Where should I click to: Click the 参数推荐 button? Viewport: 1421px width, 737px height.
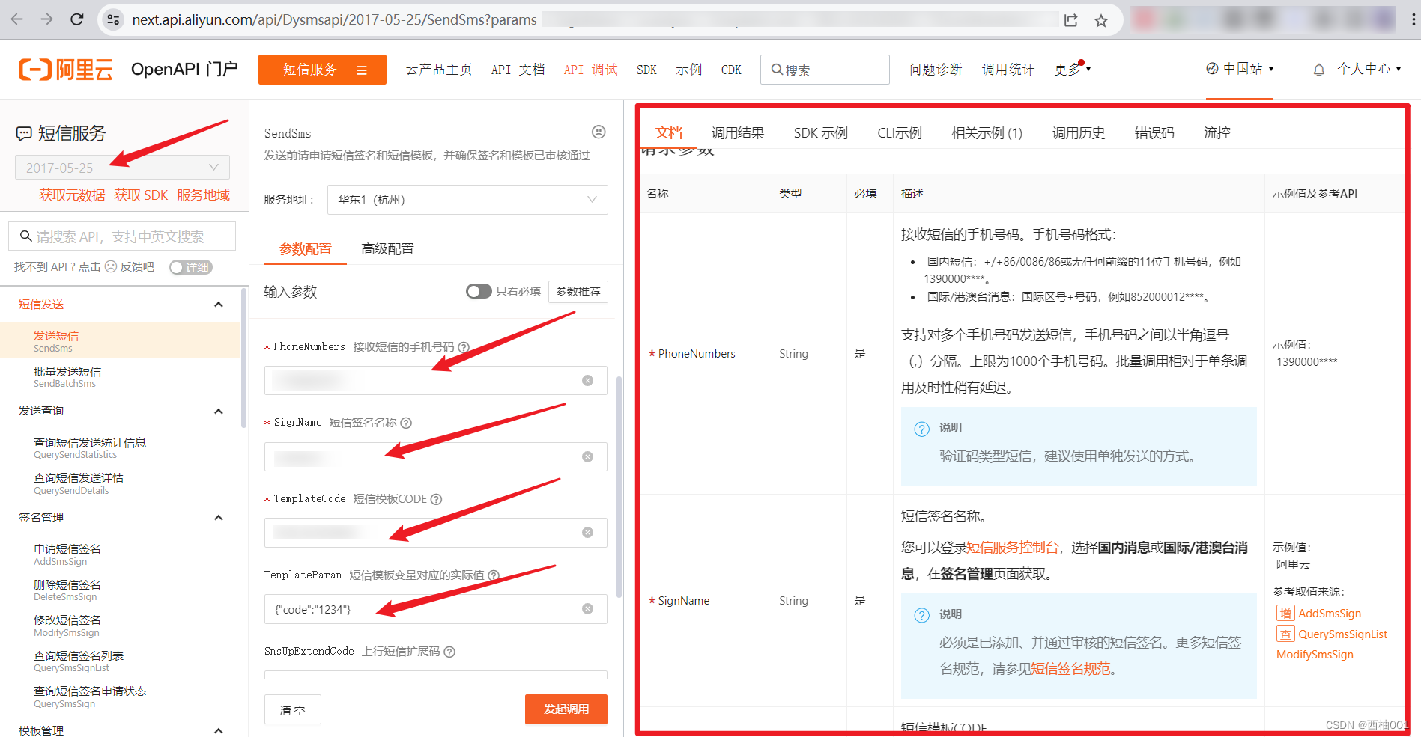pyautogui.click(x=578, y=291)
